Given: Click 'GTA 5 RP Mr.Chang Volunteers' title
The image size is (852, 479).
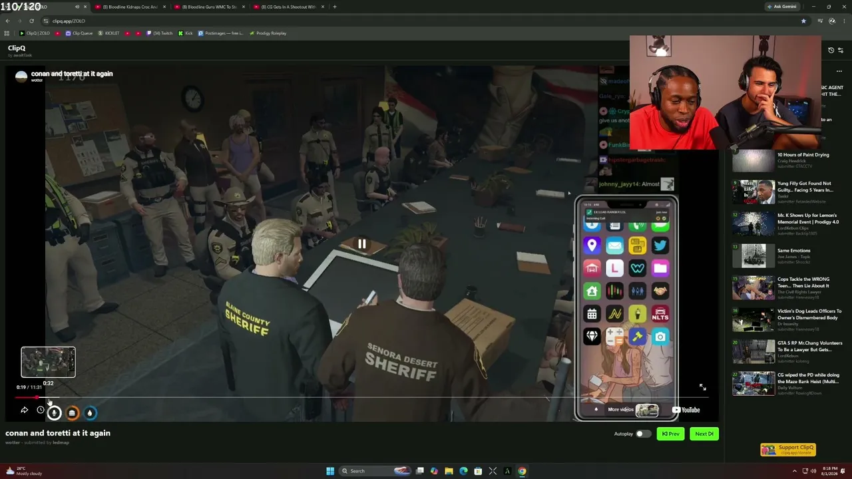Looking at the screenshot, I should 809,346.
